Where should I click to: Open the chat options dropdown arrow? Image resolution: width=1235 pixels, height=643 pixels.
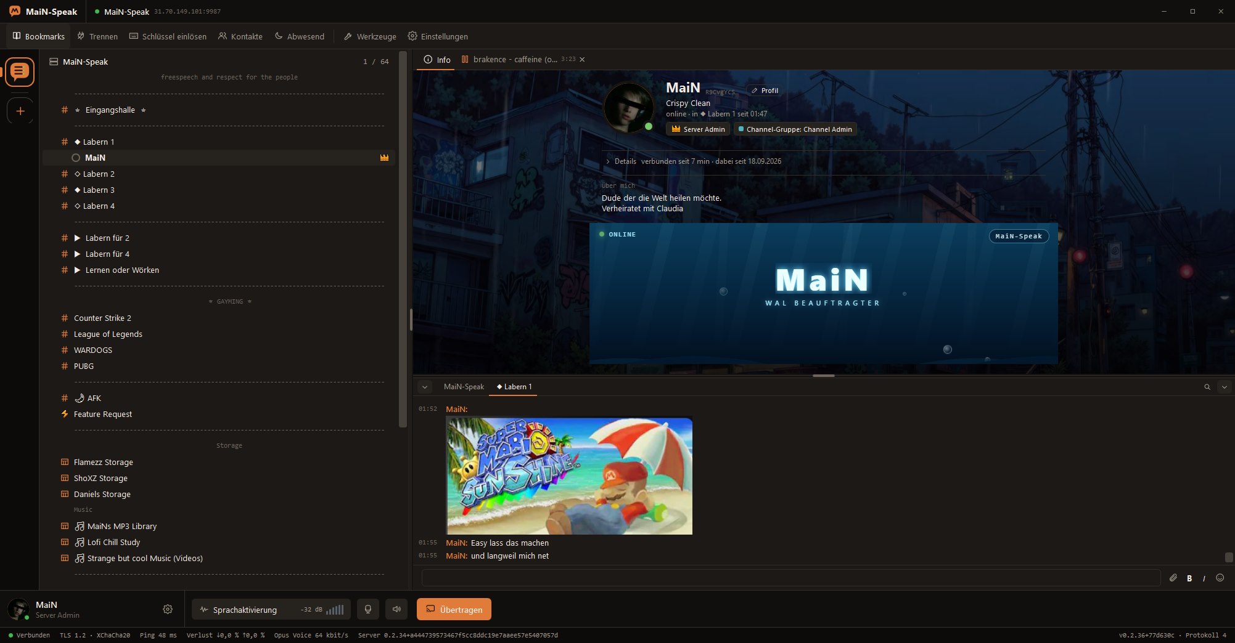click(x=1225, y=387)
